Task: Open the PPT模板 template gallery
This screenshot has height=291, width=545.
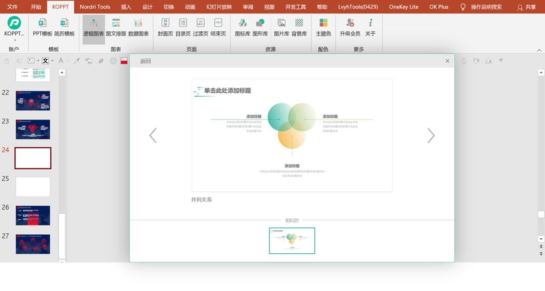Action: click(x=43, y=27)
